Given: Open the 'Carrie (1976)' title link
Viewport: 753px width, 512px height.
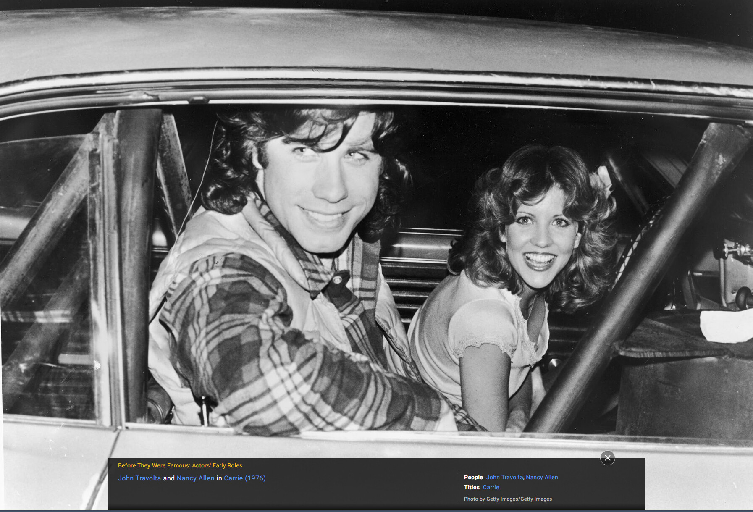Looking at the screenshot, I should click(245, 478).
